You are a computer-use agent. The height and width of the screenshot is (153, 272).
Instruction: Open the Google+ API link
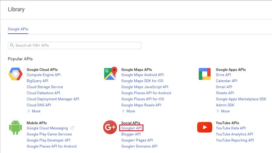point(131,128)
